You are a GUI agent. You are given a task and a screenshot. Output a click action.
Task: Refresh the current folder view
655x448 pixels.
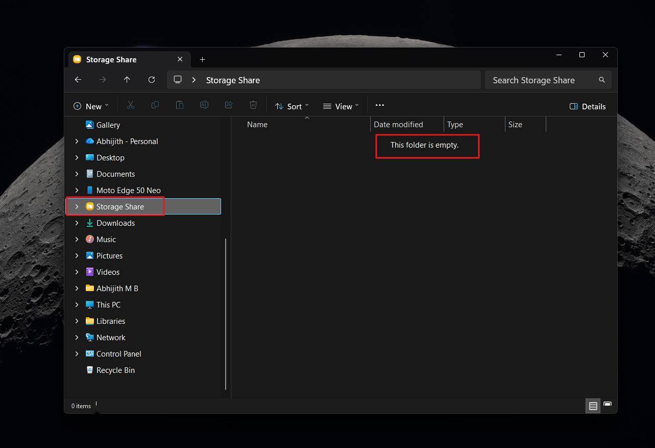click(152, 80)
